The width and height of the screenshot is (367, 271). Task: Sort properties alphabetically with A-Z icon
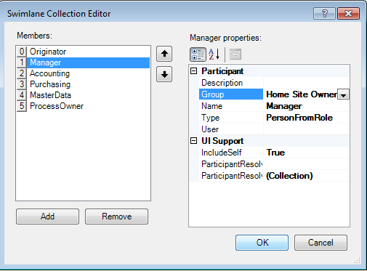coord(214,54)
